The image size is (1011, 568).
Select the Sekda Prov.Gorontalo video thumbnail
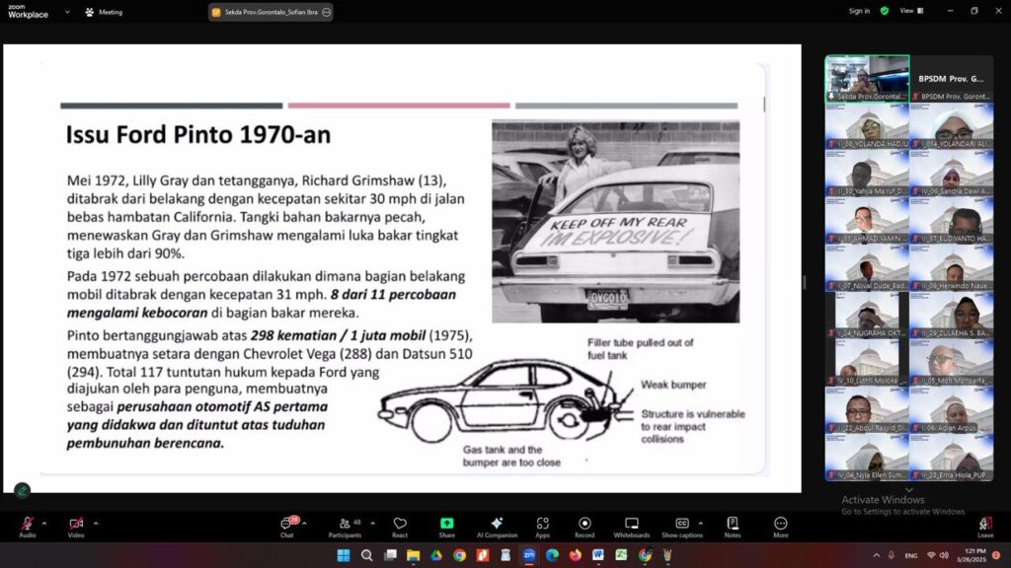coord(867,77)
